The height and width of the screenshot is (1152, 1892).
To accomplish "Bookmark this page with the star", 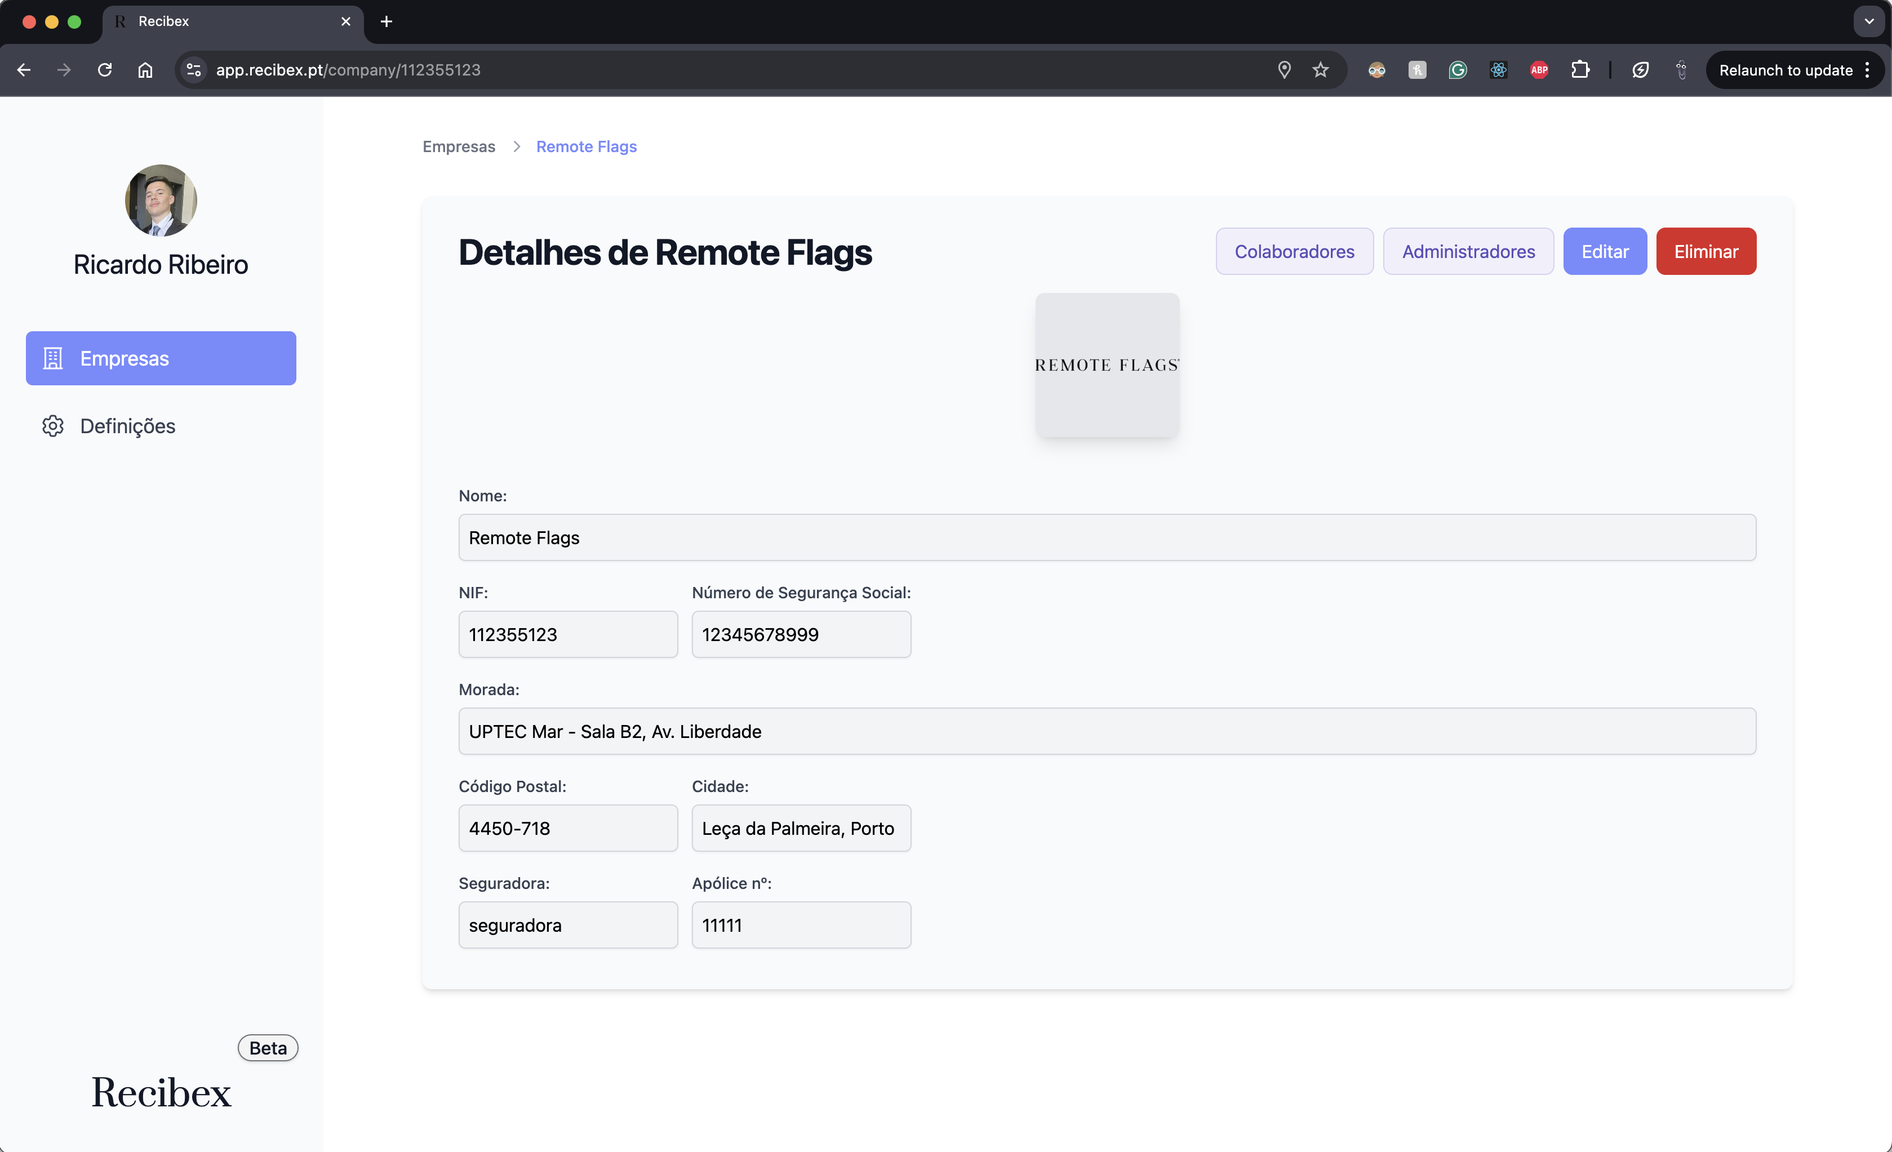I will (1321, 70).
